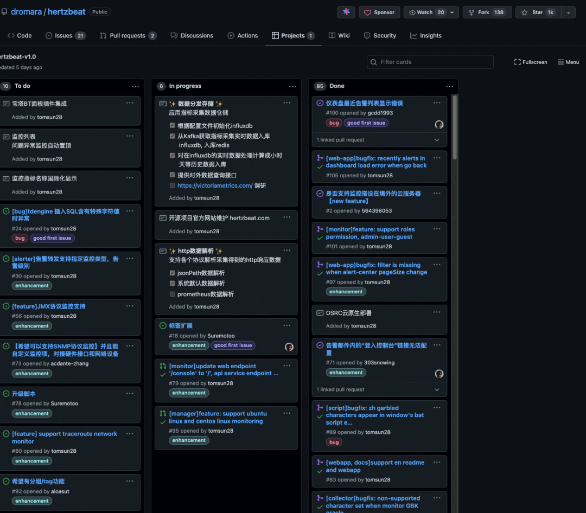Star the hertzbeat repository

coord(538,12)
